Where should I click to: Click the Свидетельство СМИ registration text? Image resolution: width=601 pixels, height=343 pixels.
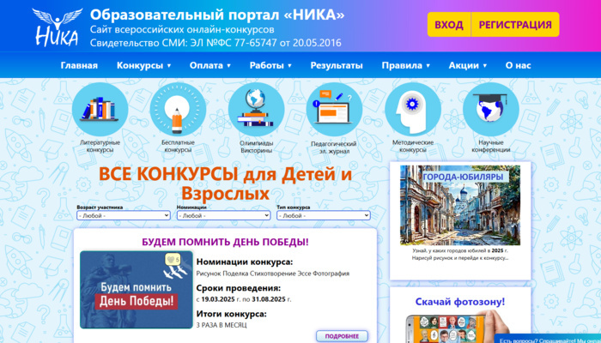click(216, 43)
